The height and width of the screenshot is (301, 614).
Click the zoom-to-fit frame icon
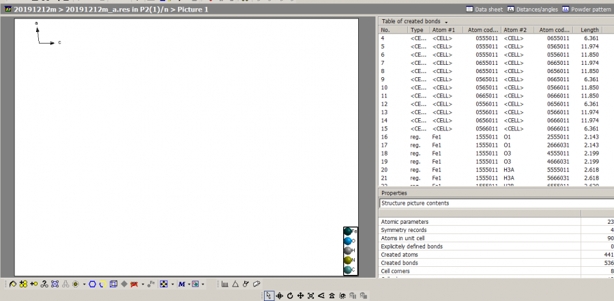click(311, 296)
